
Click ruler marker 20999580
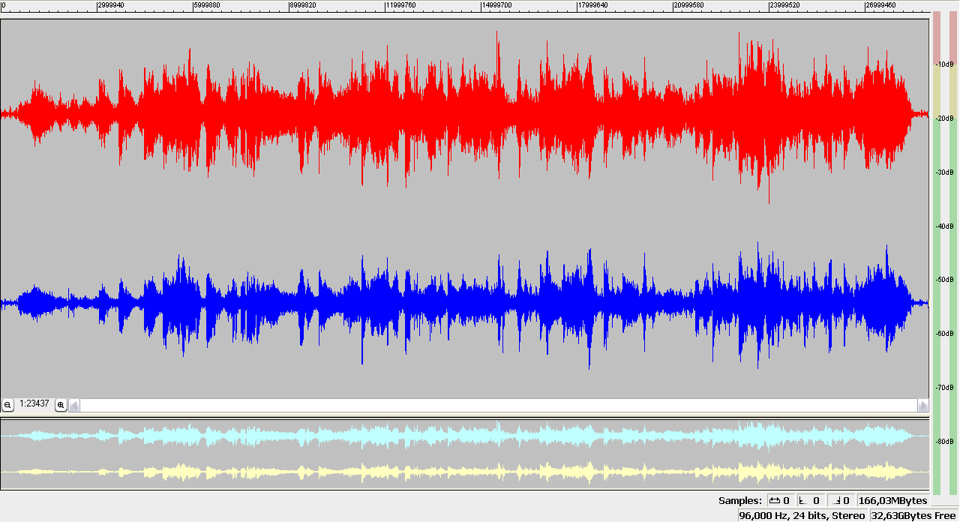689,4
